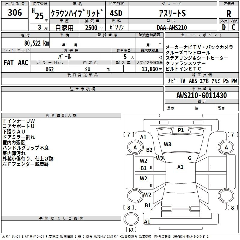Viewport: 240px width, 240px height.
Task: Click the セールスポイント section header
Action: [x=202, y=35]
